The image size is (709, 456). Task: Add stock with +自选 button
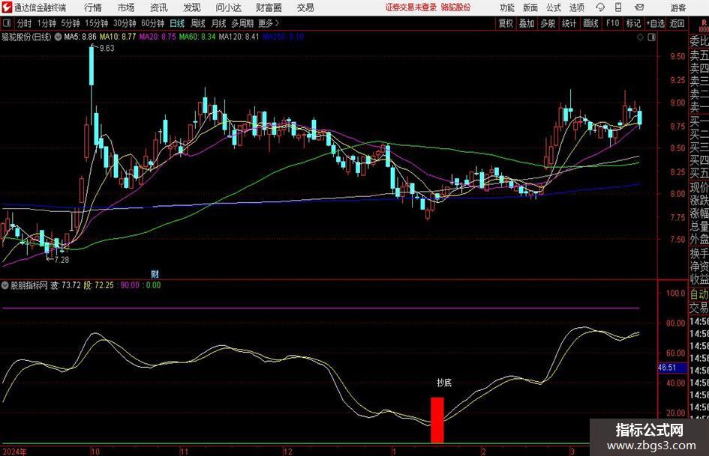[656, 23]
